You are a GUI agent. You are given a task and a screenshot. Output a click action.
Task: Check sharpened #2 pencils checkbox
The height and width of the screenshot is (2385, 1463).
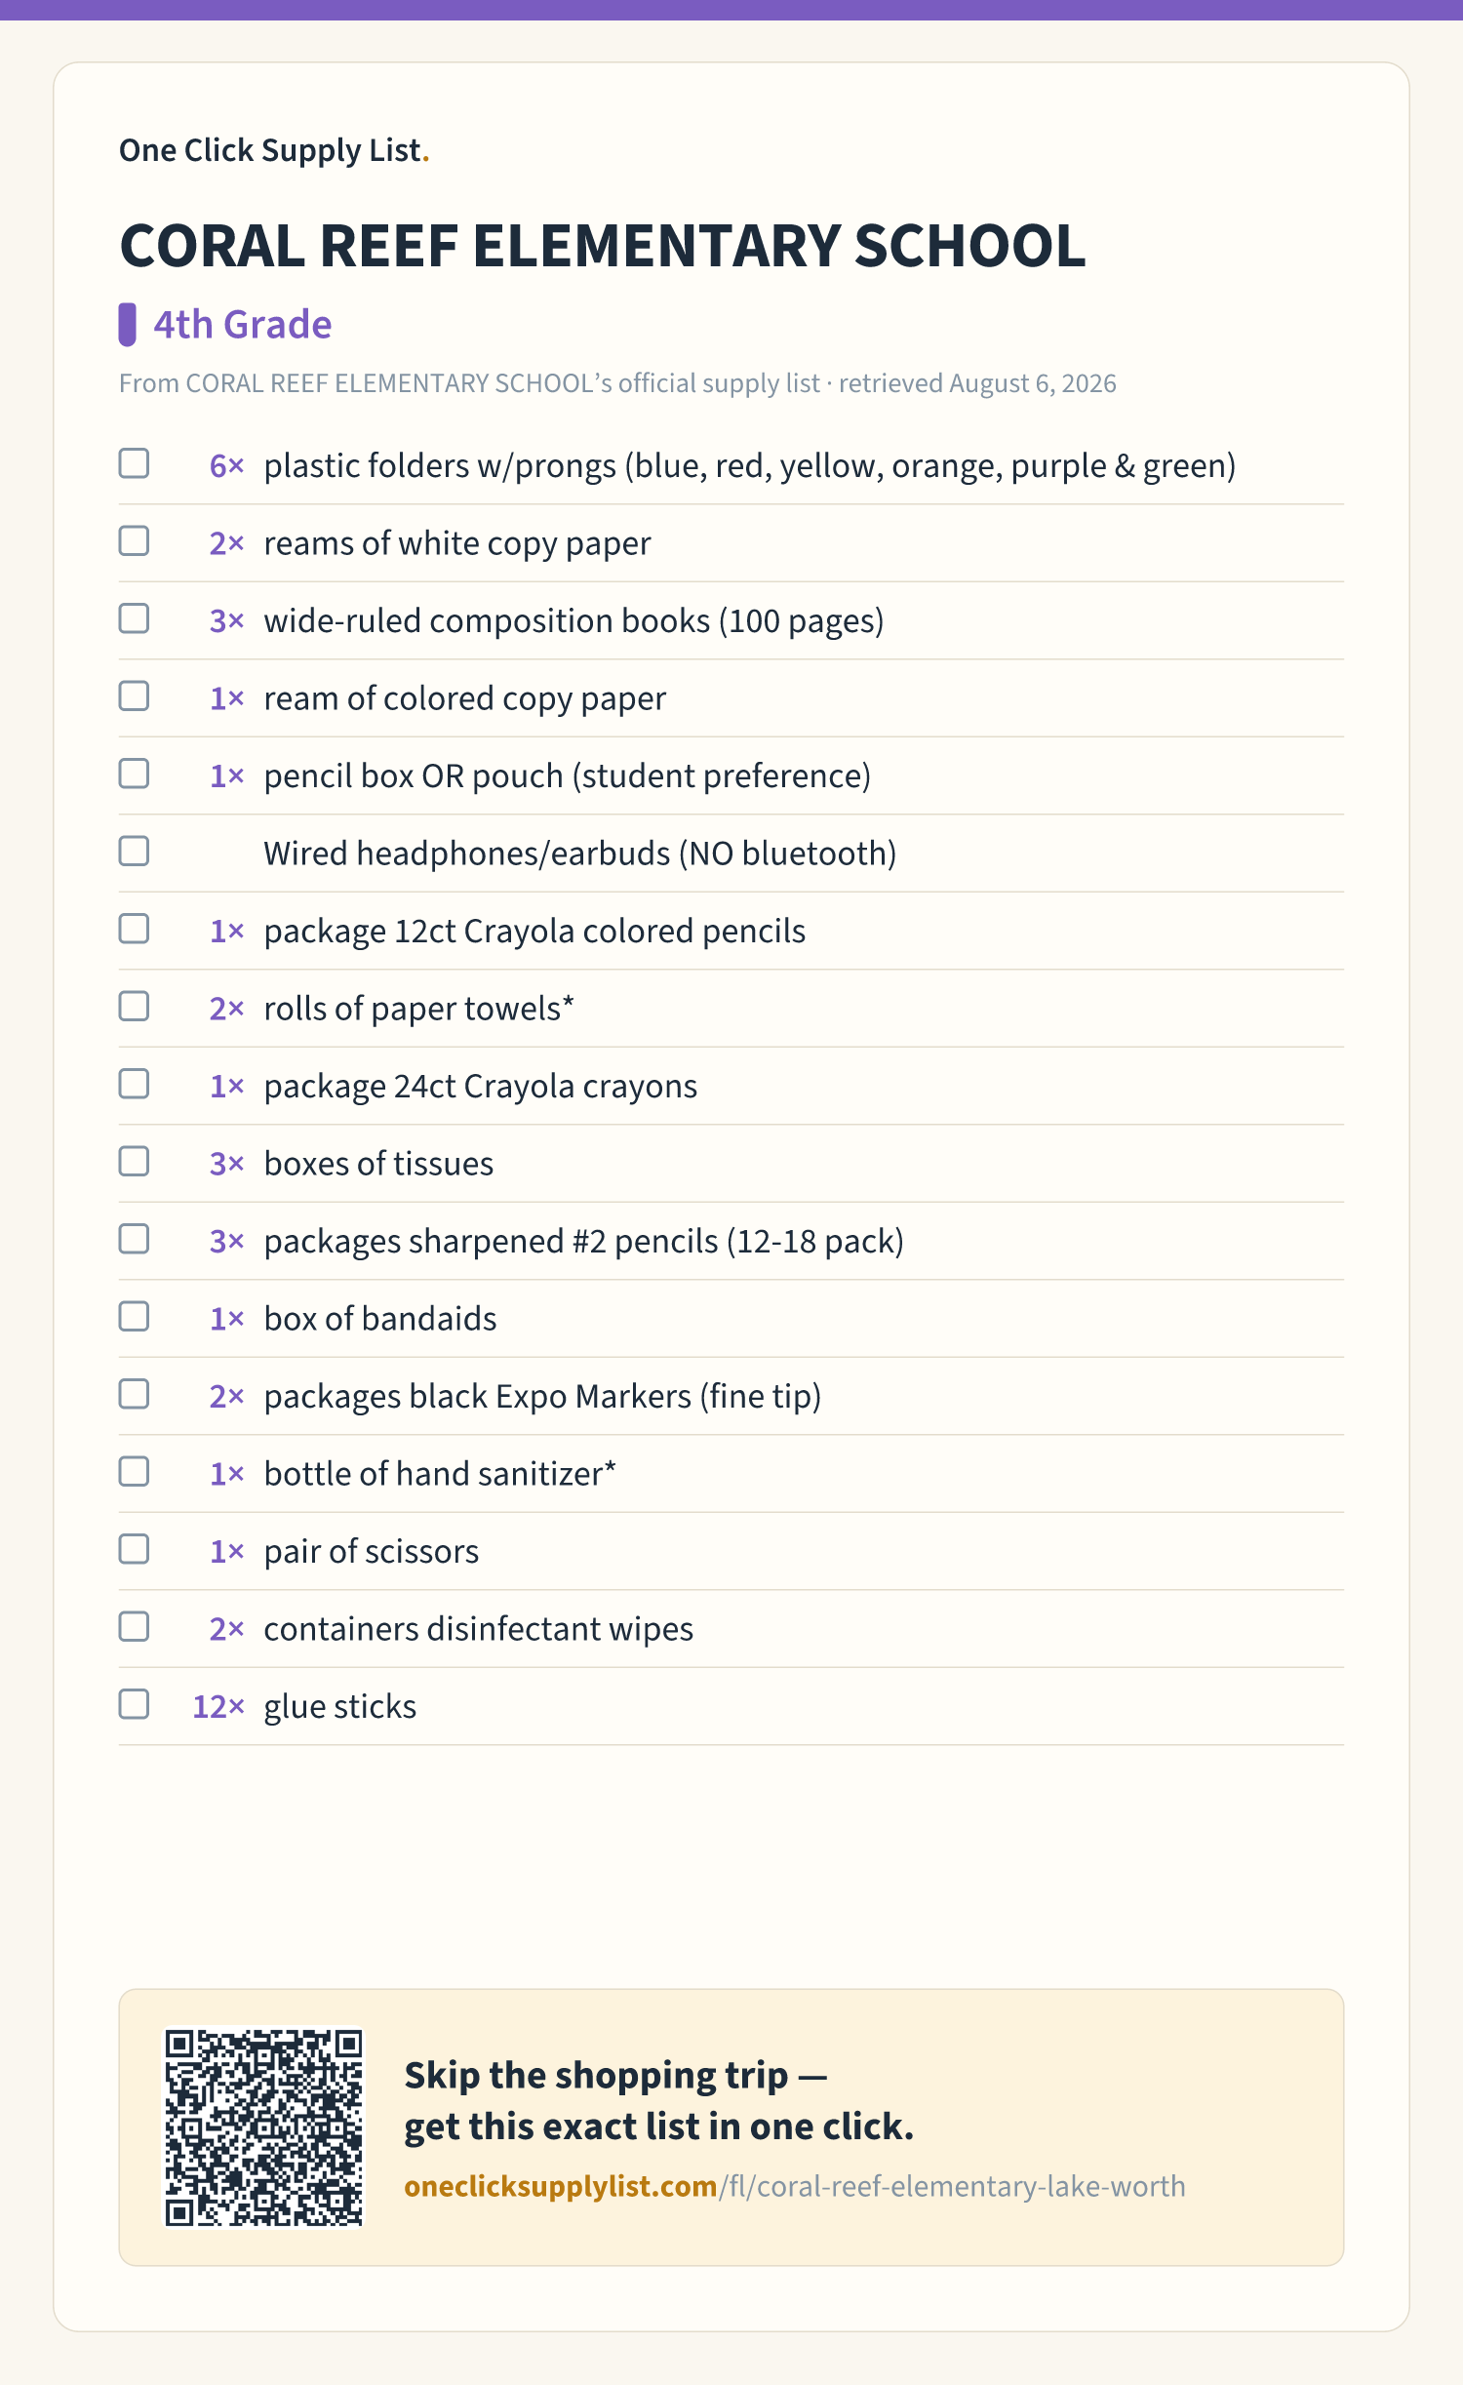(x=134, y=1239)
